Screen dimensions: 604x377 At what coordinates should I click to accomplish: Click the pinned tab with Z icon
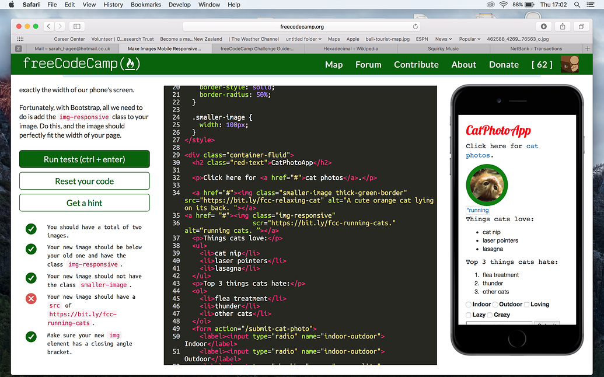18,48
